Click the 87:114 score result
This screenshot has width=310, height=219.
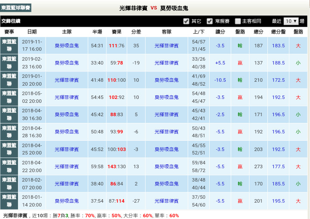[117, 201]
